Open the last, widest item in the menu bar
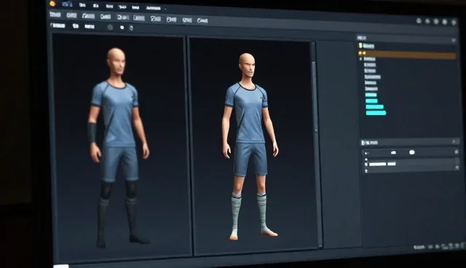The image size is (466, 268). click(x=154, y=8)
